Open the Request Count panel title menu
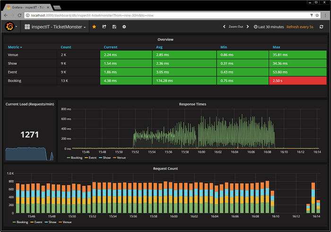The width and height of the screenshot is (331, 232). pos(165,168)
